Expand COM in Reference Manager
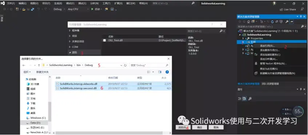This screenshot has height=135, width=308. [x=70, y=47]
